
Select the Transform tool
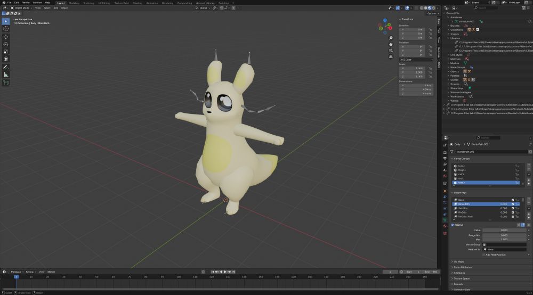pyautogui.click(x=6, y=59)
